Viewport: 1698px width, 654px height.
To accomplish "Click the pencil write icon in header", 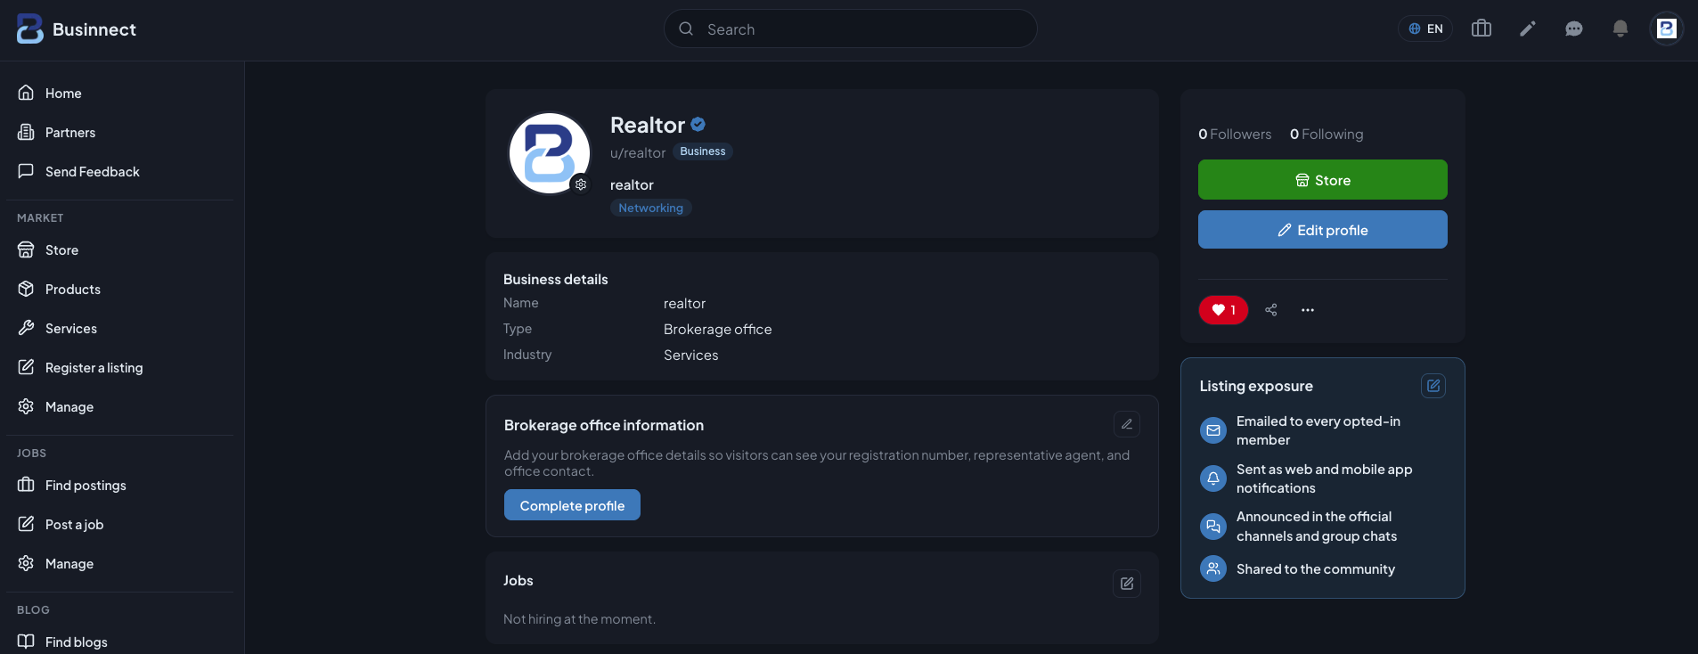I will click(x=1528, y=29).
